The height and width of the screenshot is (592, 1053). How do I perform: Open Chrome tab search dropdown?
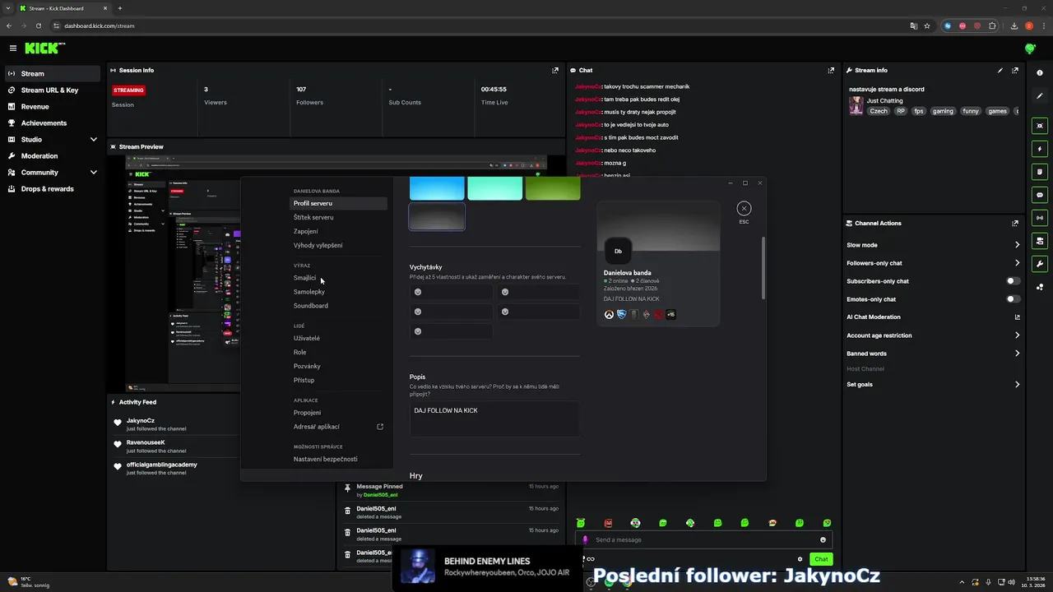8,8
